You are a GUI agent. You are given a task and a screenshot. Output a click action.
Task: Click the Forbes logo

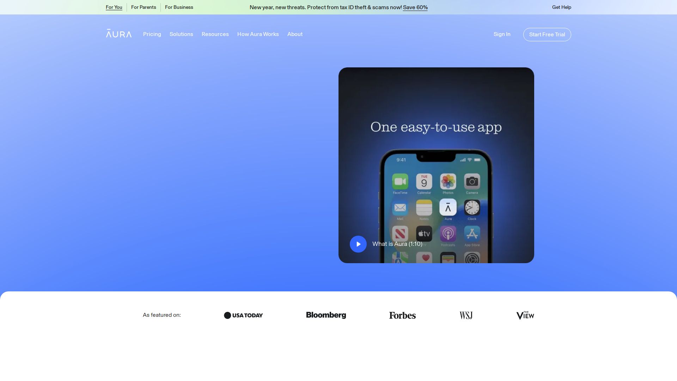[402, 315]
